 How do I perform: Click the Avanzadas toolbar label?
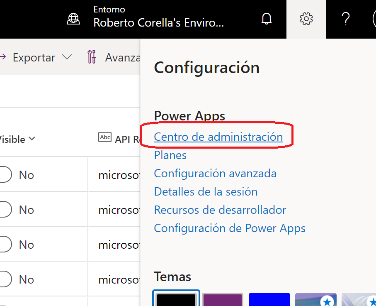pos(122,58)
